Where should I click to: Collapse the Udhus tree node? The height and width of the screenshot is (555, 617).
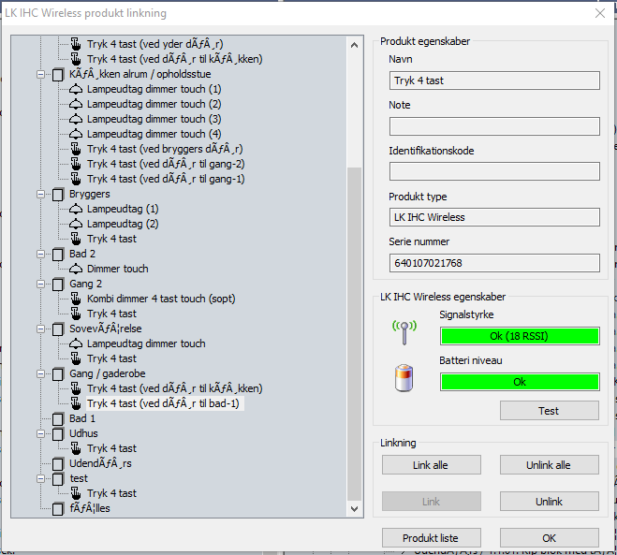click(41, 433)
